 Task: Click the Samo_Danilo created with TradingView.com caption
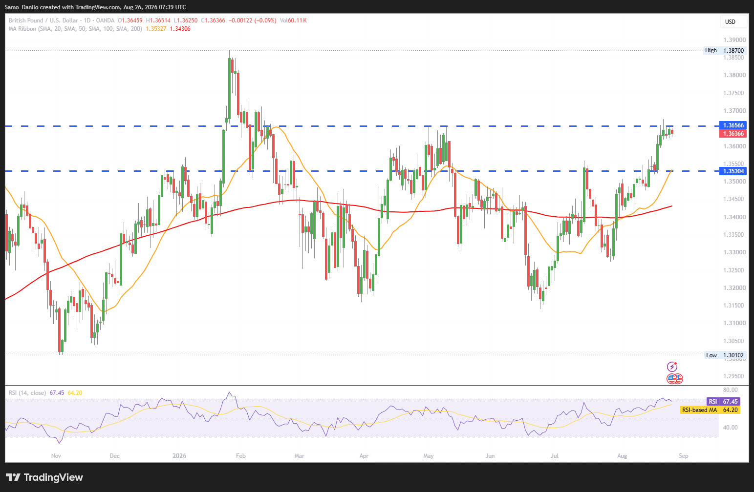(x=95, y=7)
